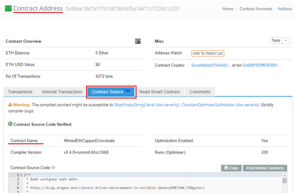
Task: Open creation txn 0x8d9f1f2fff69f3061 link
Action: 262,65
